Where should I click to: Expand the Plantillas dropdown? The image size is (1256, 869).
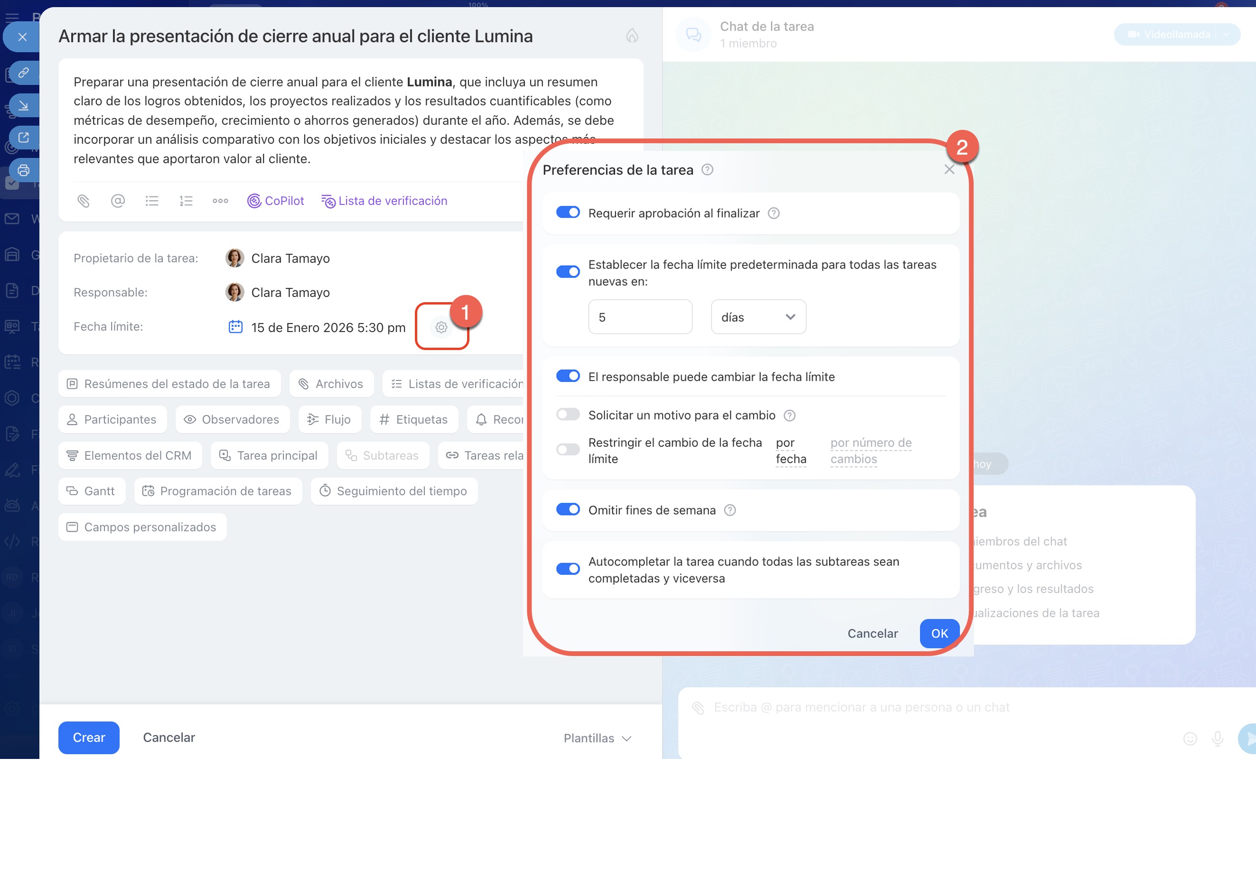[x=598, y=739]
